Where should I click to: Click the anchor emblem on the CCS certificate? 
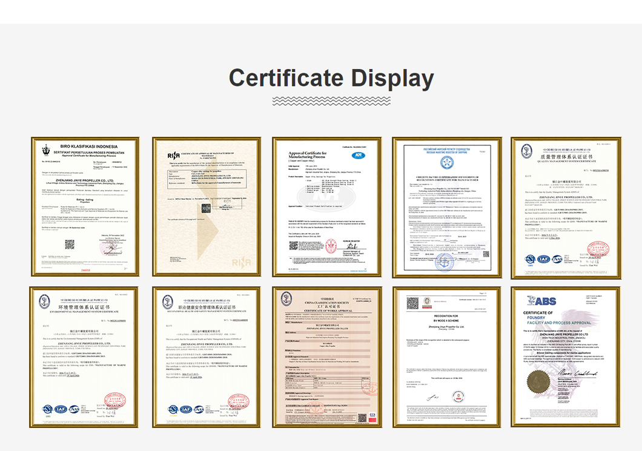coord(286,298)
